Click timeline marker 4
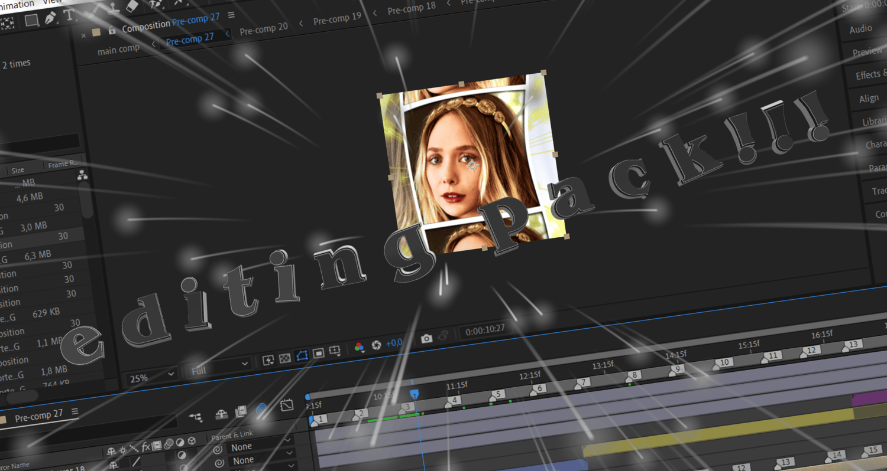The height and width of the screenshot is (471, 887). (452, 401)
